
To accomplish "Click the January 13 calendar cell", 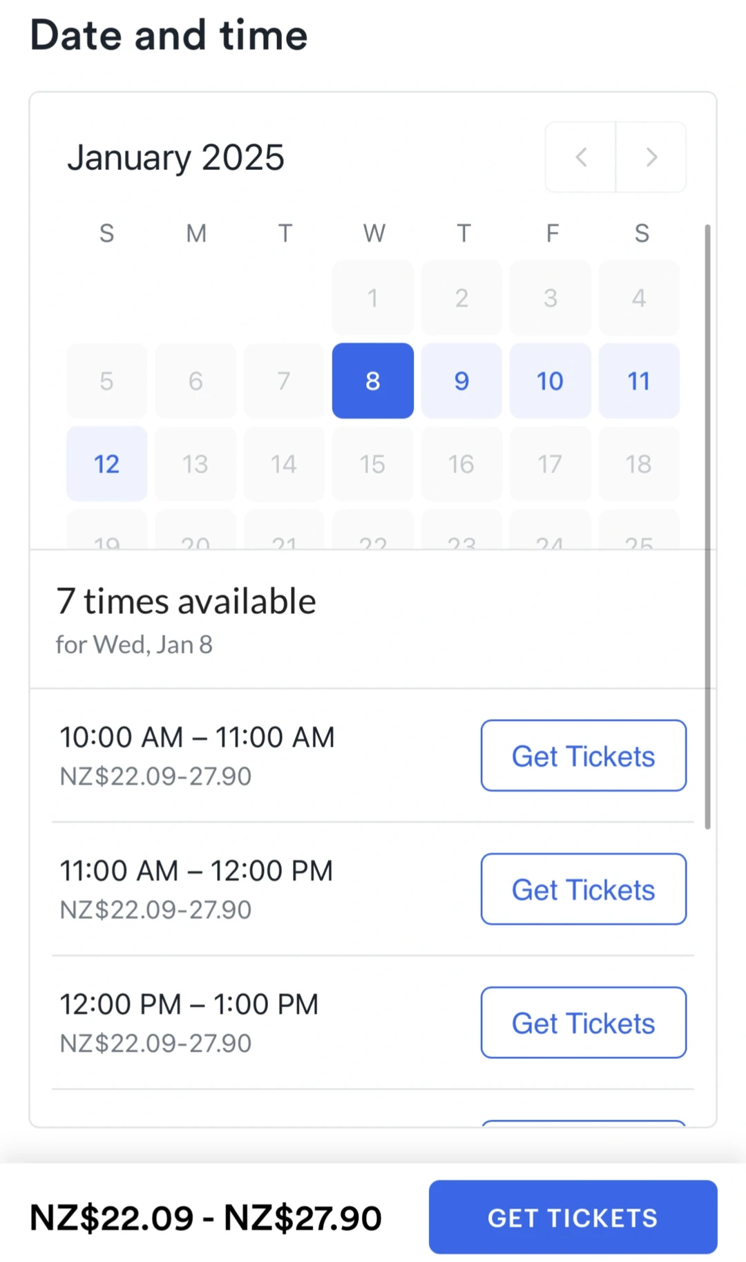I will pyautogui.click(x=195, y=463).
